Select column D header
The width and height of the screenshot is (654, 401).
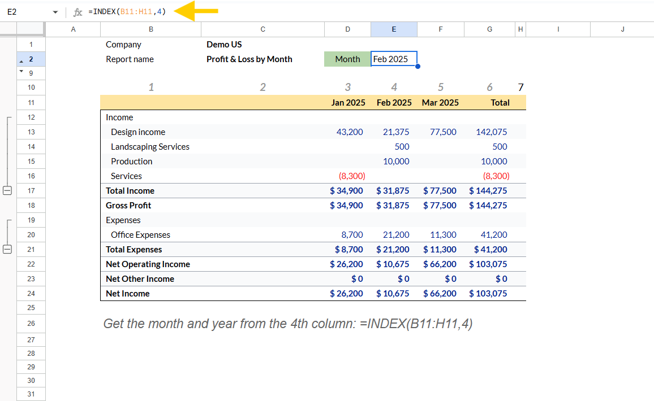347,29
